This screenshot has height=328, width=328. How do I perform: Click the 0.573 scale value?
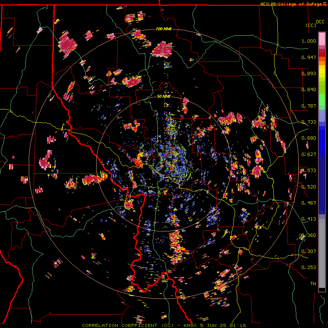pos(309,171)
